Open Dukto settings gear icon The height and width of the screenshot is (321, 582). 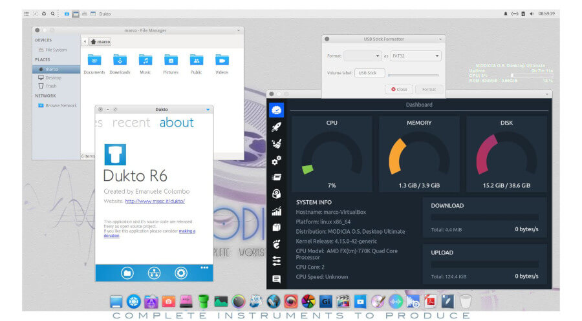pos(181,273)
